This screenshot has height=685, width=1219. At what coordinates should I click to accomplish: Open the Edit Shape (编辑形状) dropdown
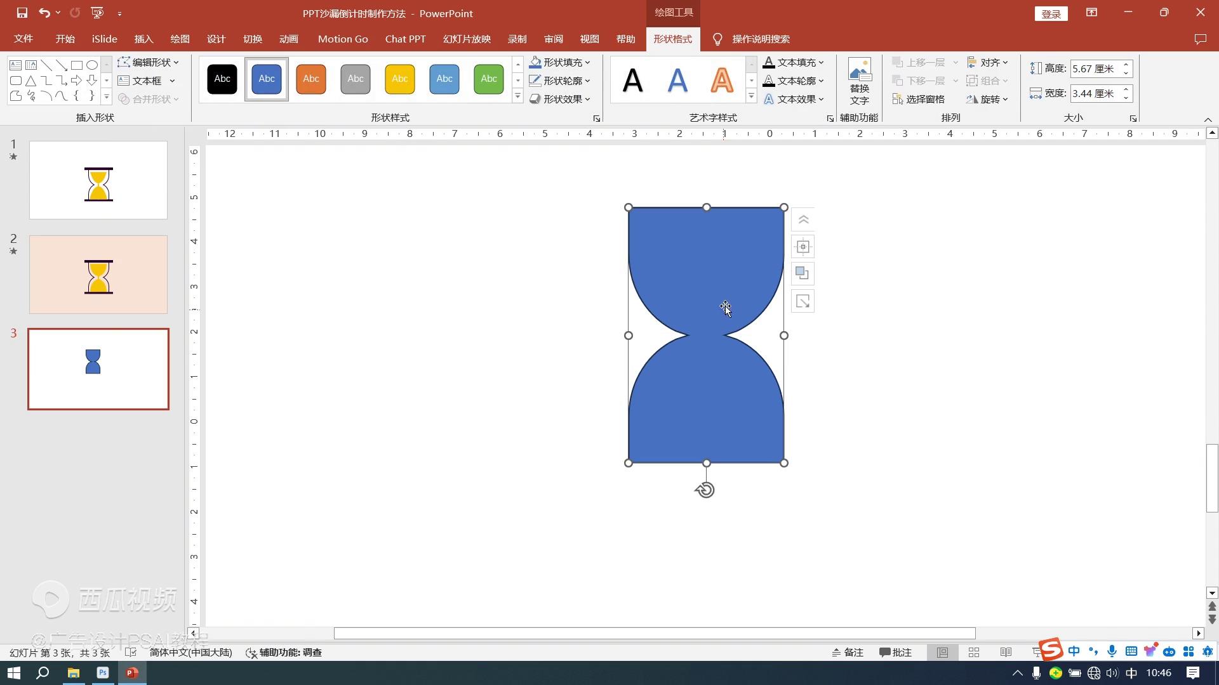click(x=149, y=62)
